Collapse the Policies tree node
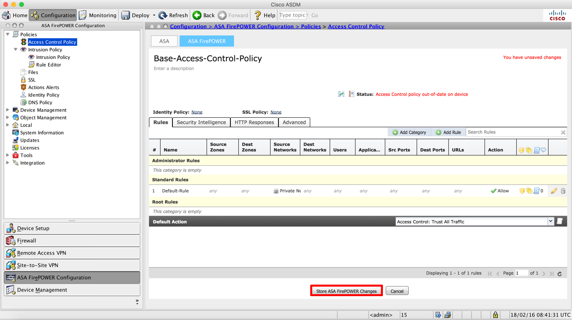This screenshot has height=320, width=572. pos(8,34)
